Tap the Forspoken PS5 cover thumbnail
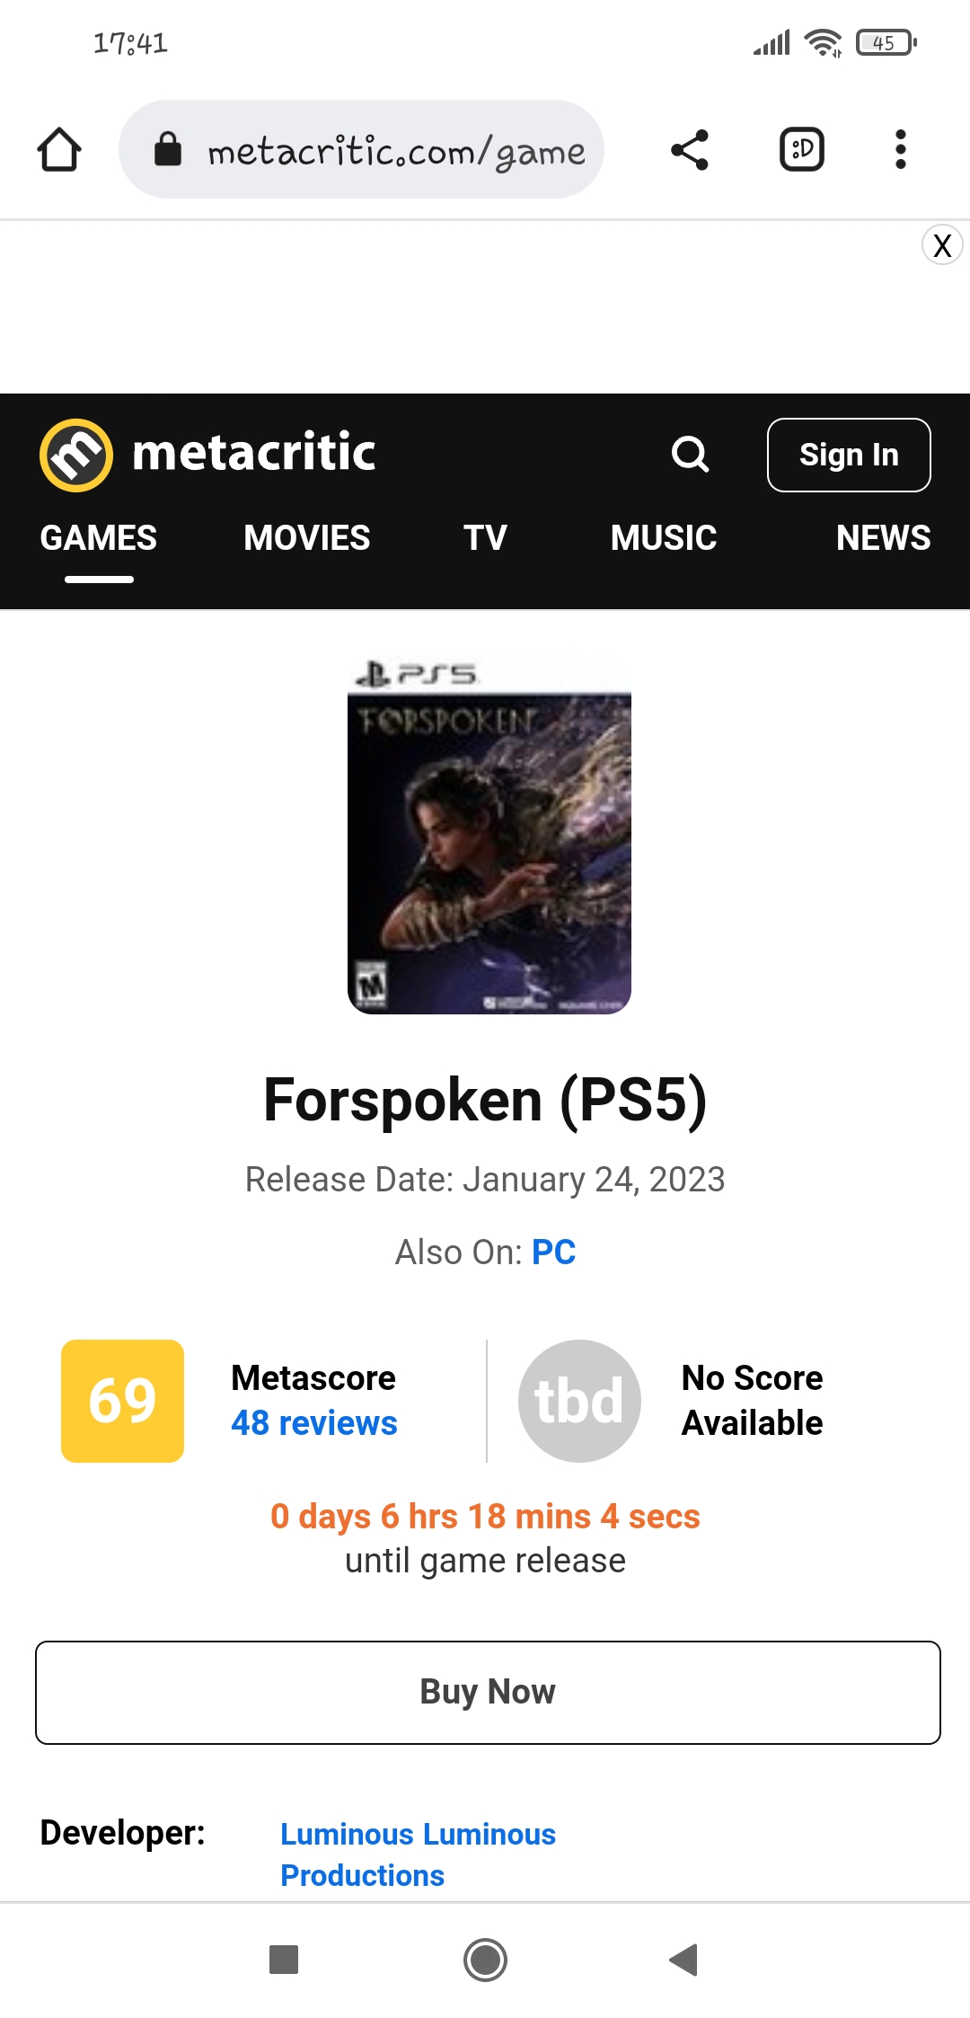This screenshot has width=970, height=2018. (489, 836)
